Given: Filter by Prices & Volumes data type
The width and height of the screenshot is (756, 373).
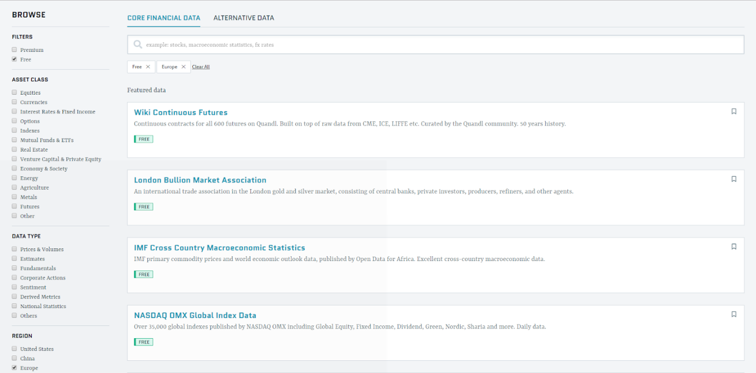Looking at the screenshot, I should [x=15, y=249].
